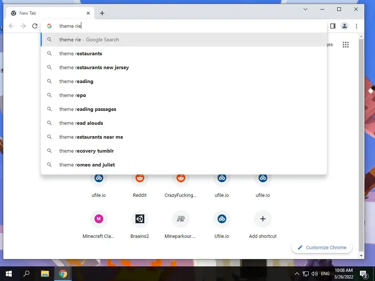375x281 pixels.
Task: Open network status tray icon
Action: click(x=306, y=274)
